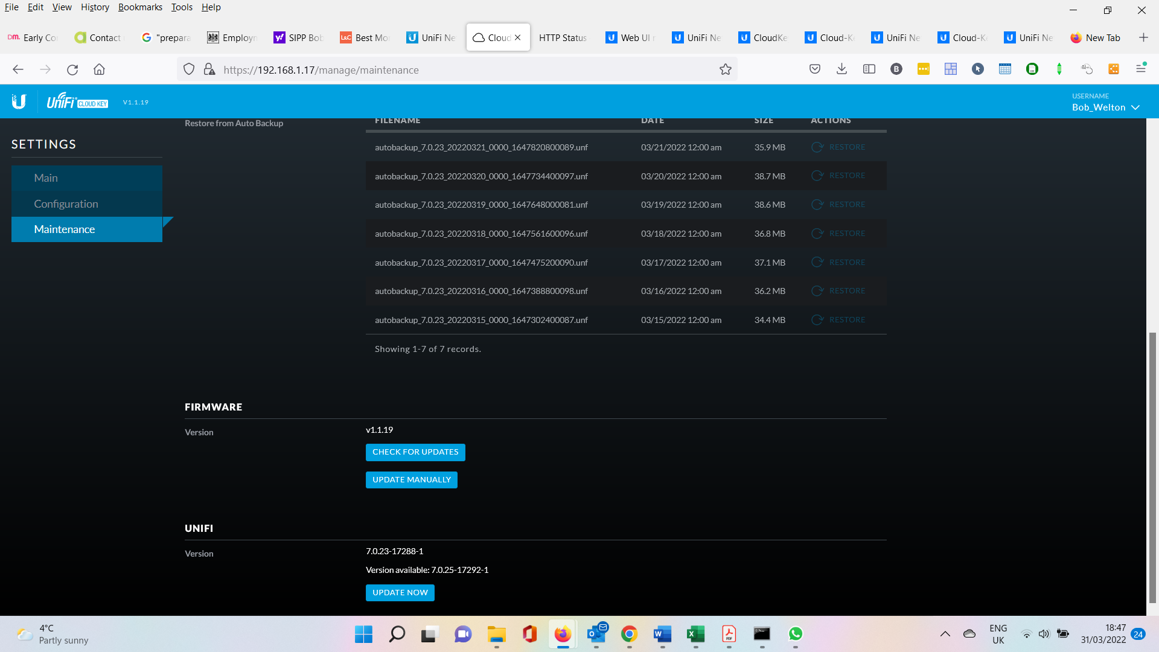Viewport: 1159px width, 652px height.
Task: Click autobackup_7.0.23_20220321 filename
Action: click(x=481, y=147)
